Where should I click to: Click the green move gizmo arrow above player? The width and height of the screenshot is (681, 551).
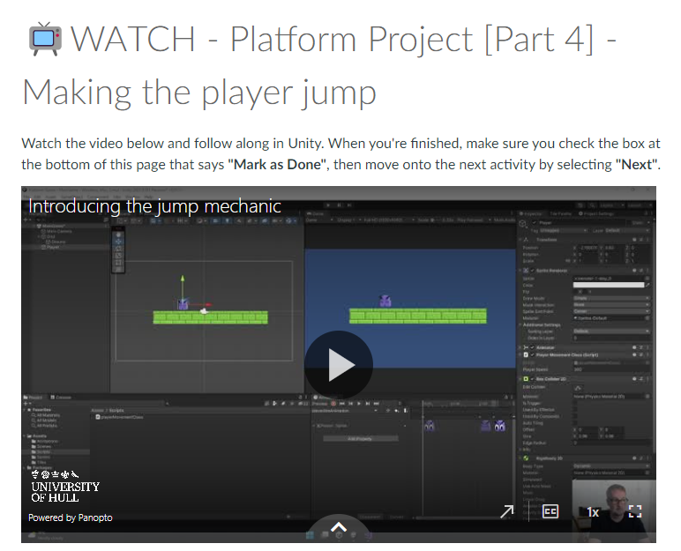(x=183, y=282)
